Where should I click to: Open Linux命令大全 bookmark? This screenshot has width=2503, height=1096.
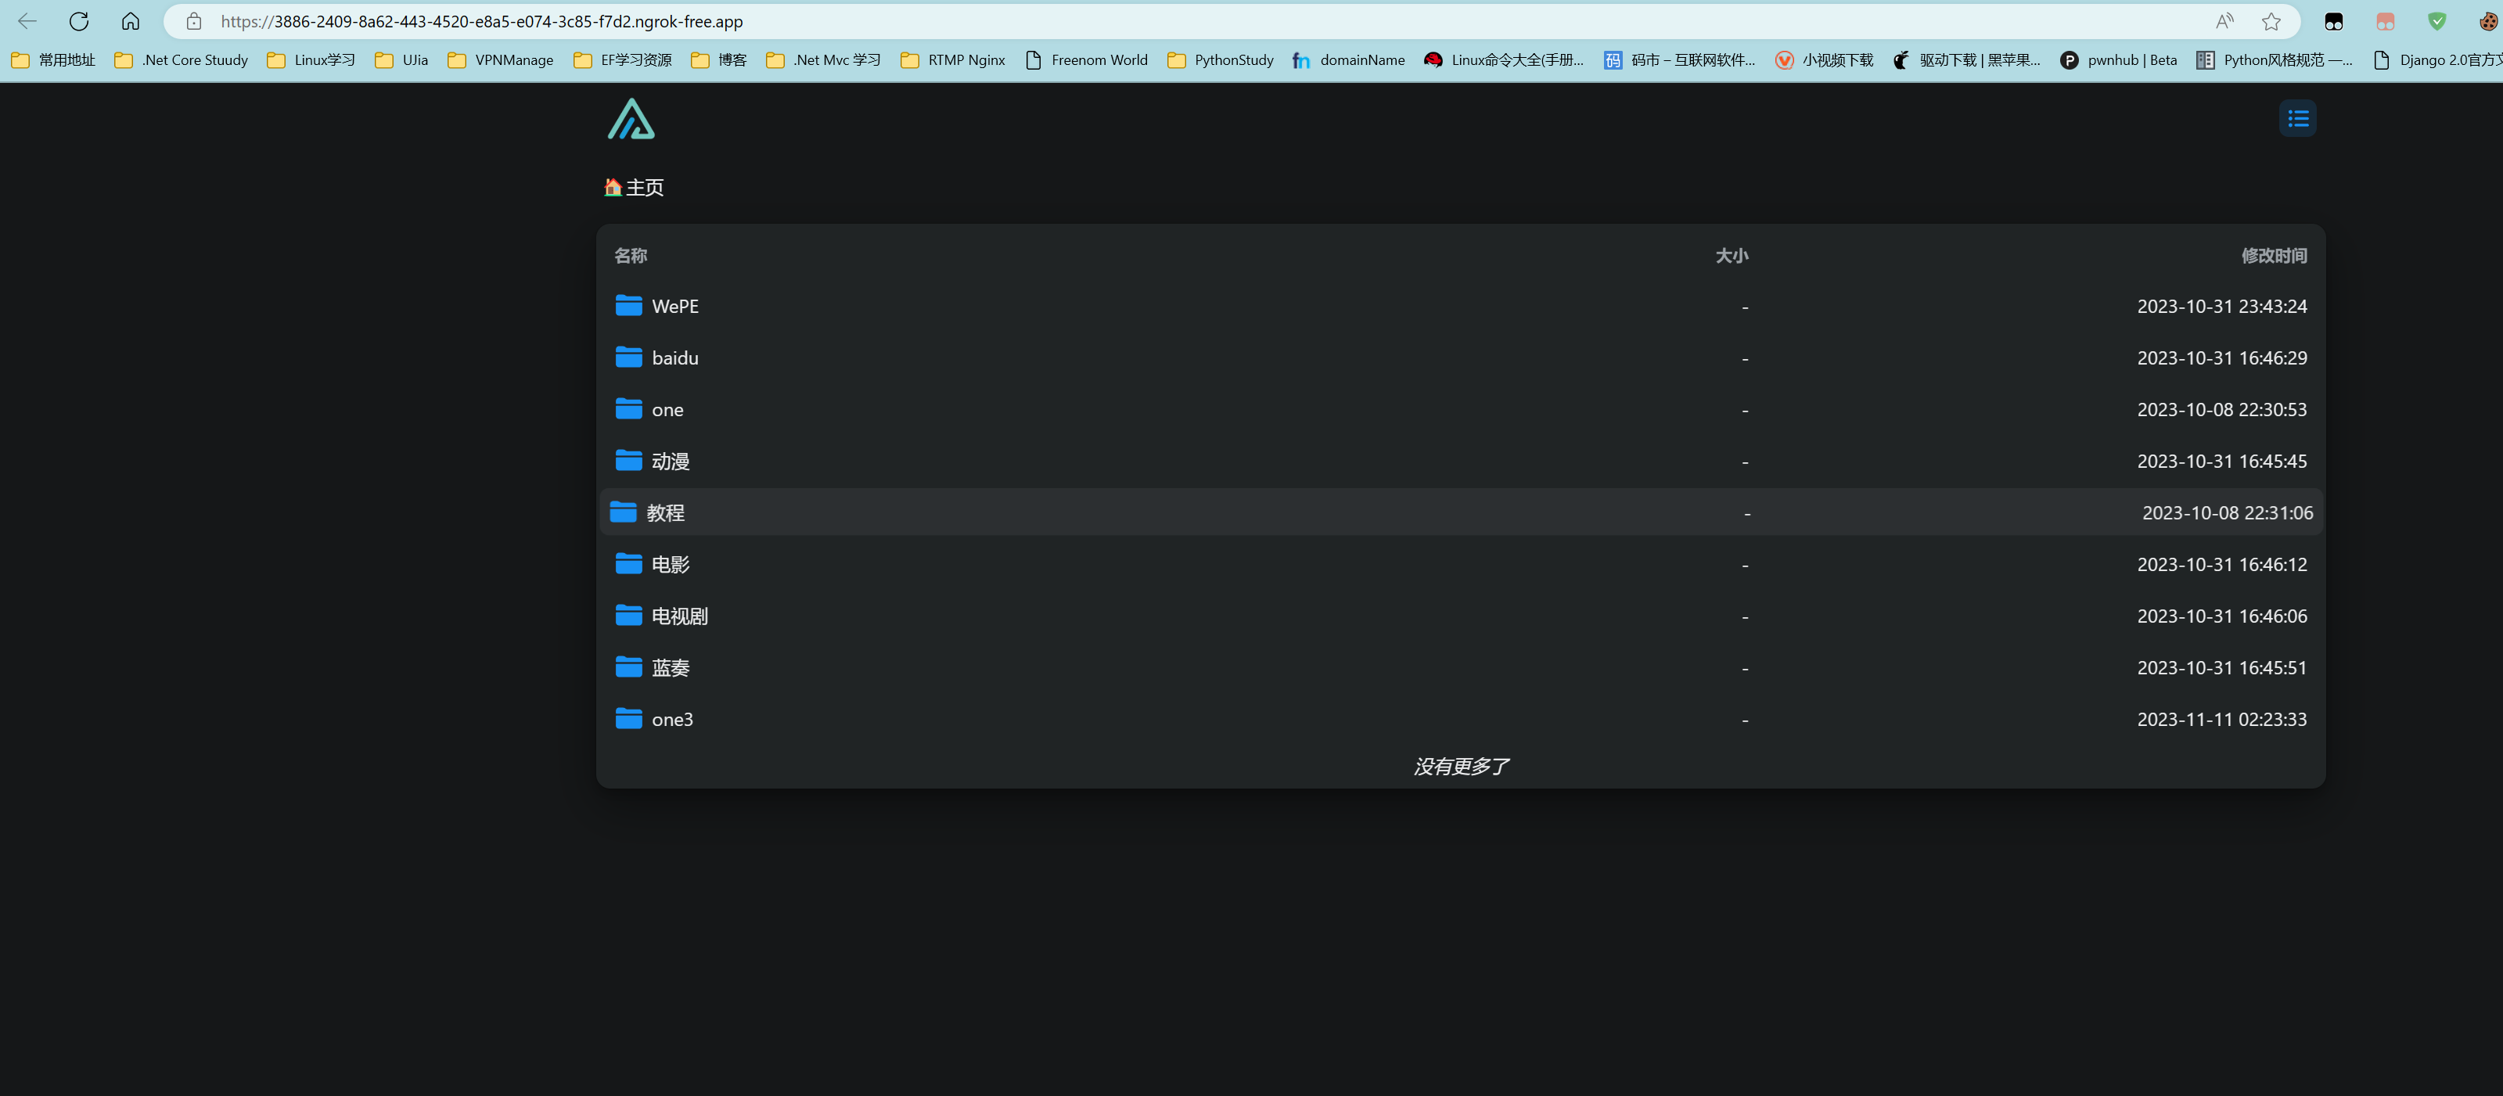1504,60
